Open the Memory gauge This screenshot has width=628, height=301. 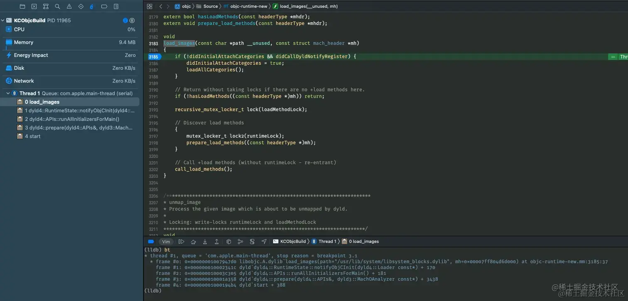click(x=70, y=42)
